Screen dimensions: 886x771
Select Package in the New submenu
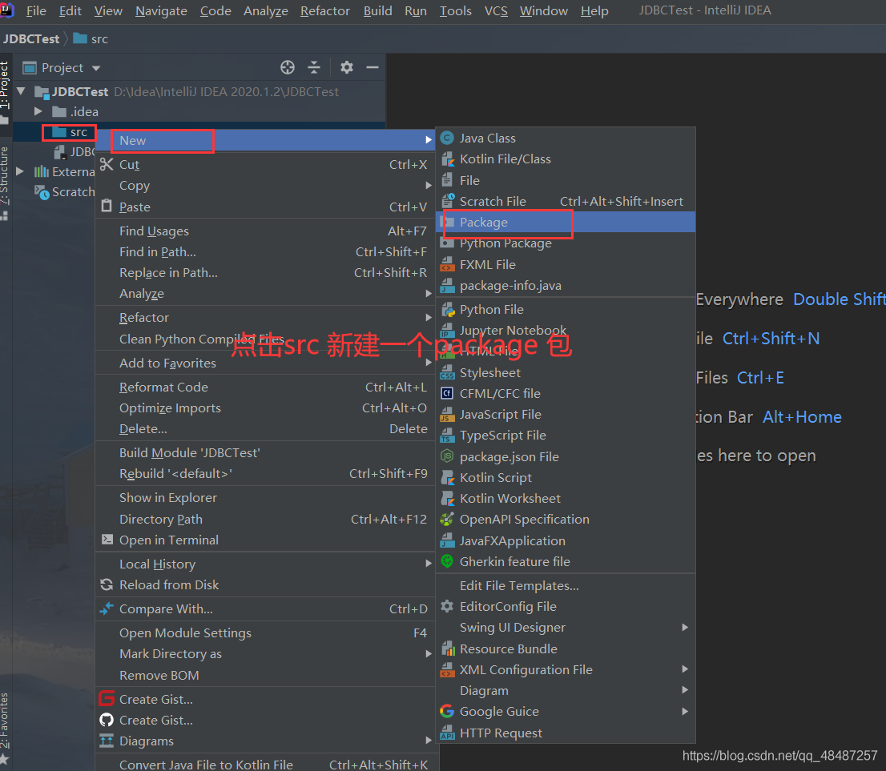[x=566, y=223]
